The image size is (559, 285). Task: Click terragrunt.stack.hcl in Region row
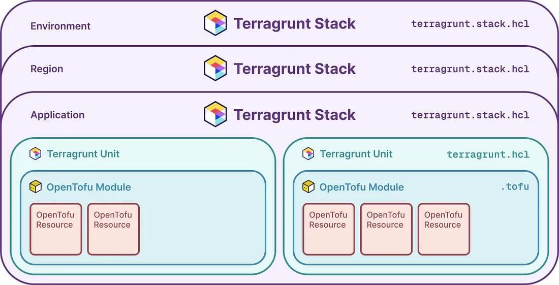point(470,69)
